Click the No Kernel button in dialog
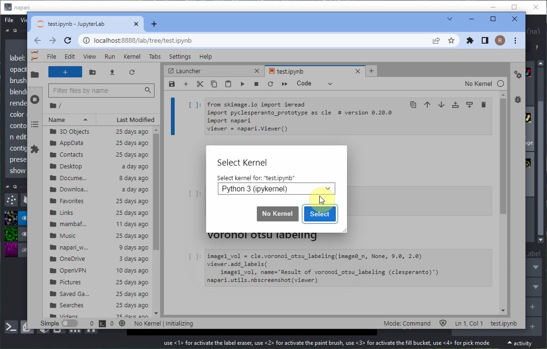The width and height of the screenshot is (547, 349). 277,214
